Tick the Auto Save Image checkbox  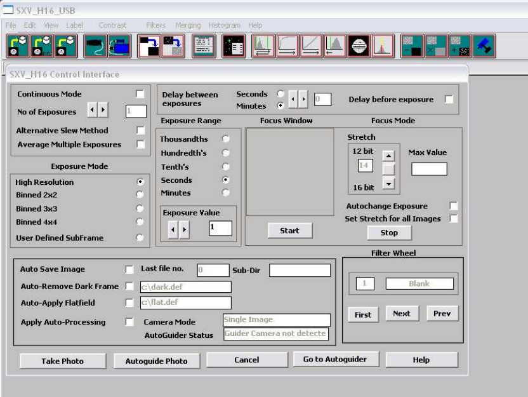tap(129, 269)
